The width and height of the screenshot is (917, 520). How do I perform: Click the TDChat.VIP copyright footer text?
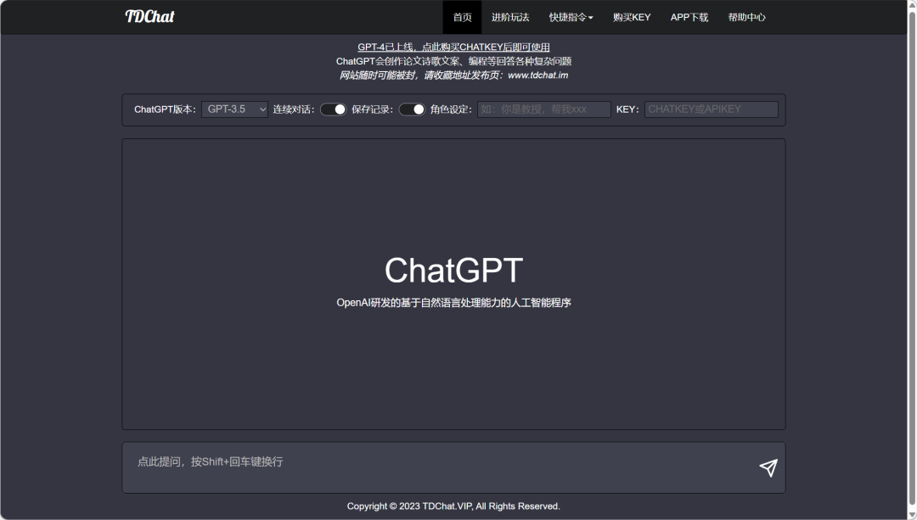click(453, 506)
